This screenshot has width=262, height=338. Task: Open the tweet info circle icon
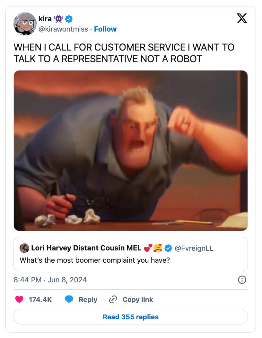242,280
